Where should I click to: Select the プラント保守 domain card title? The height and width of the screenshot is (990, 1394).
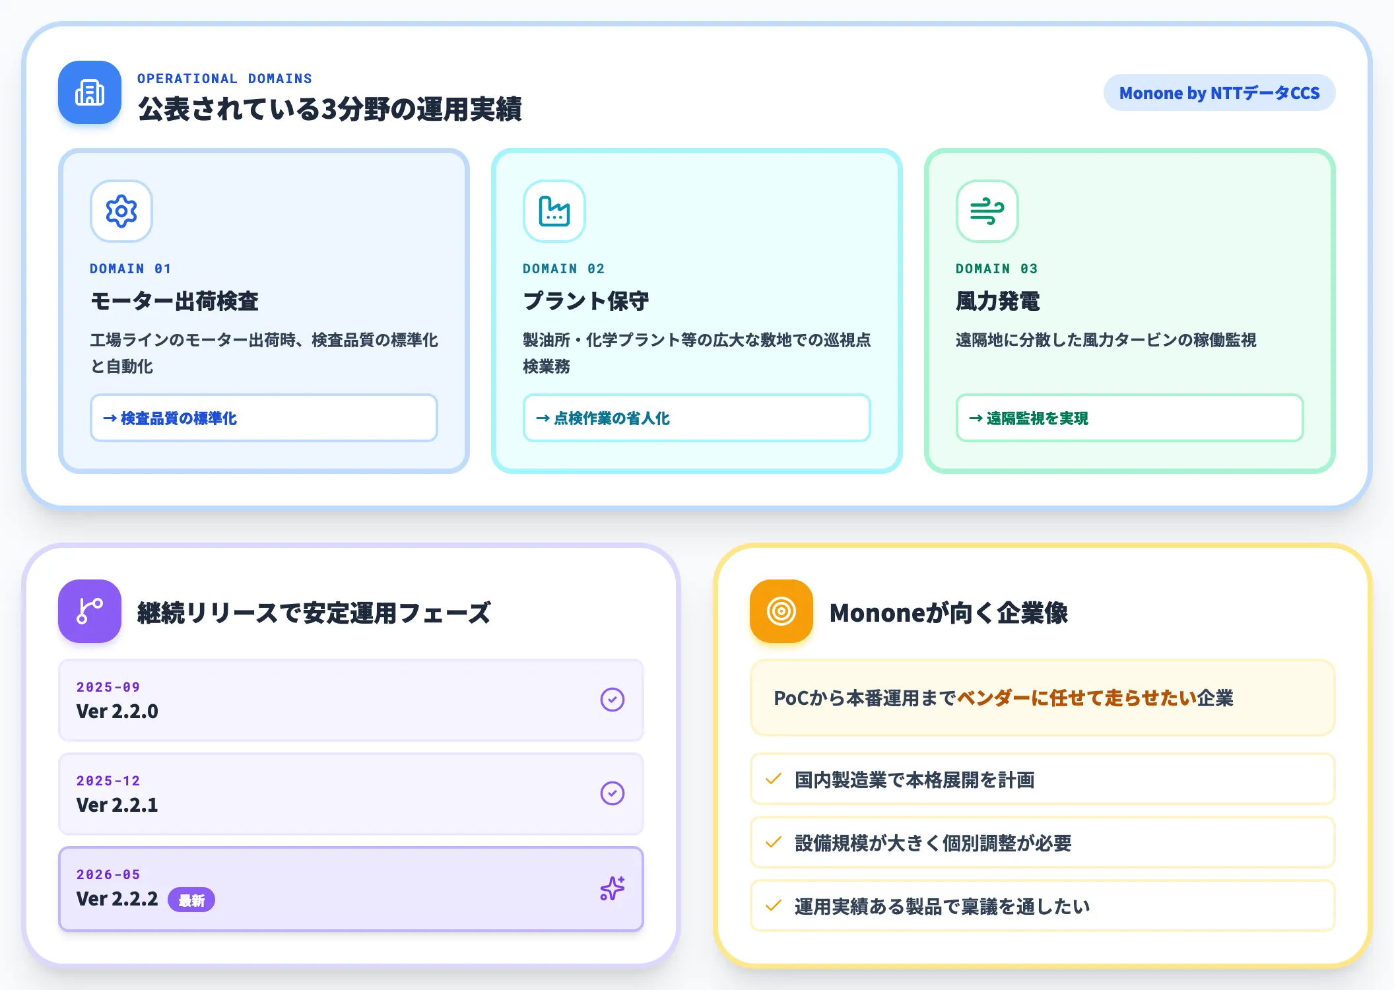586,301
